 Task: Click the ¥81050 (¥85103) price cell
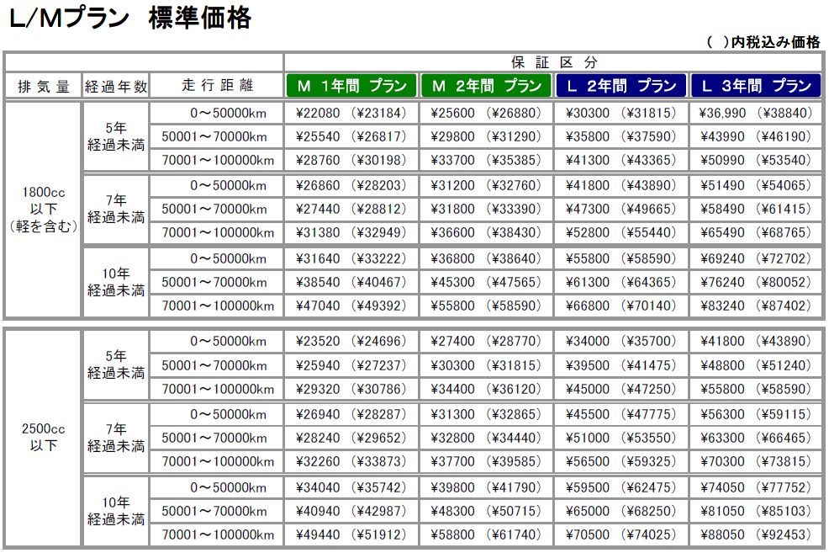point(756,510)
